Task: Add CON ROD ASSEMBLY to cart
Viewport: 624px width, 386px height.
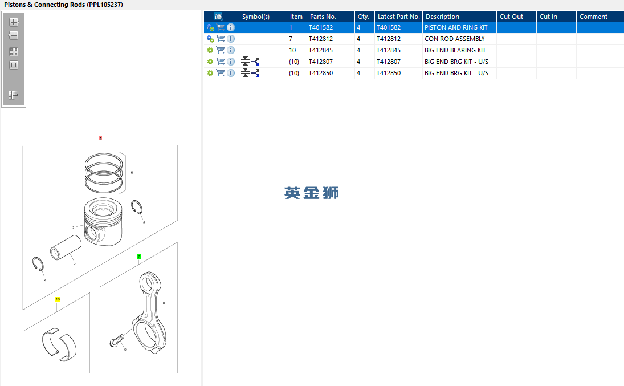Action: (221, 39)
